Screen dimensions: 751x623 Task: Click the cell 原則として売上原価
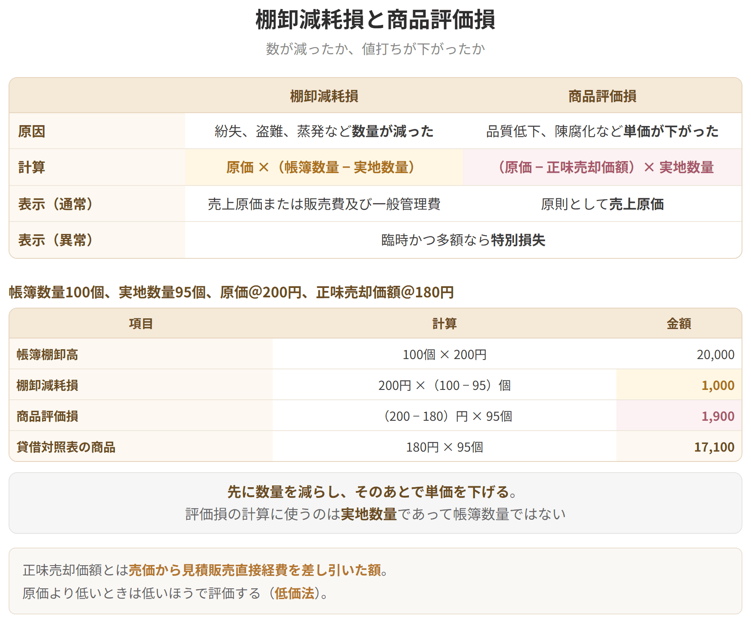tap(602, 204)
